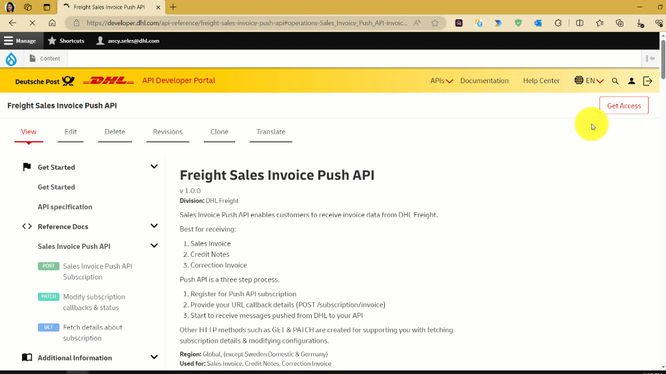Open the Clone tab

click(219, 132)
